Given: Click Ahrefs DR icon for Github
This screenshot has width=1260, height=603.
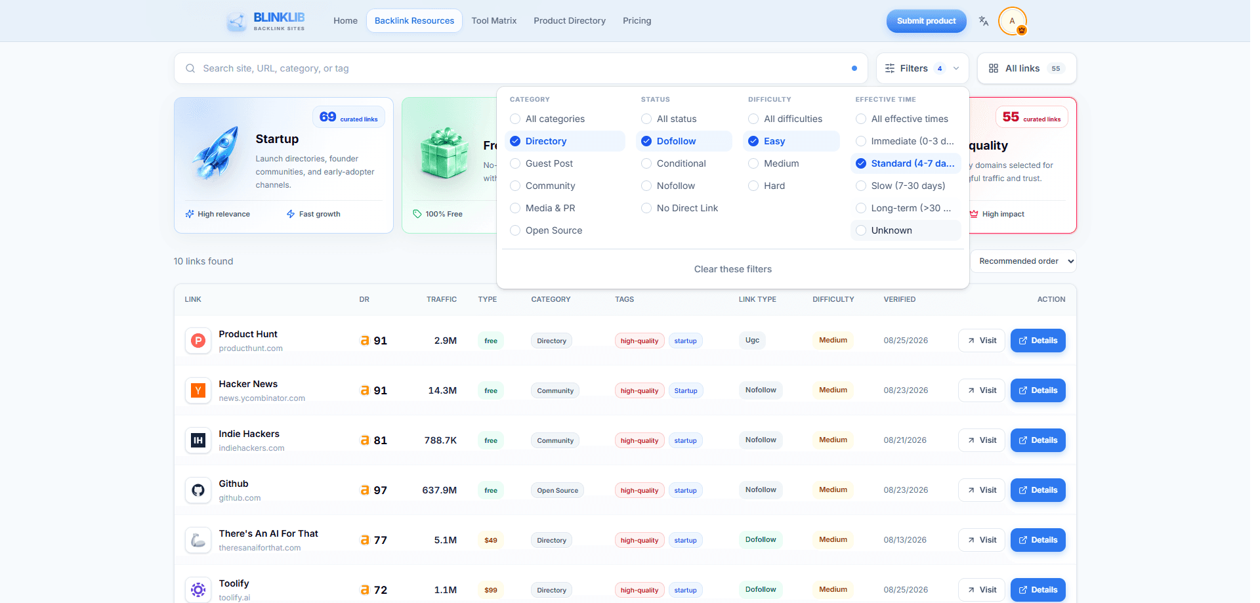Looking at the screenshot, I should [x=365, y=490].
